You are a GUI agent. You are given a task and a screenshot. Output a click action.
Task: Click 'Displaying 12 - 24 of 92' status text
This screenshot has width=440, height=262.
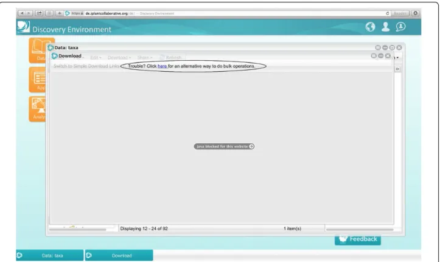click(144, 229)
